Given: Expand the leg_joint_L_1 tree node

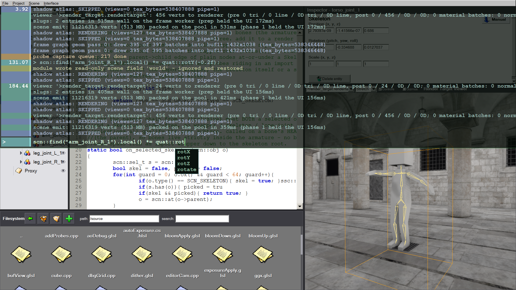Looking at the screenshot, I should click(x=21, y=153).
